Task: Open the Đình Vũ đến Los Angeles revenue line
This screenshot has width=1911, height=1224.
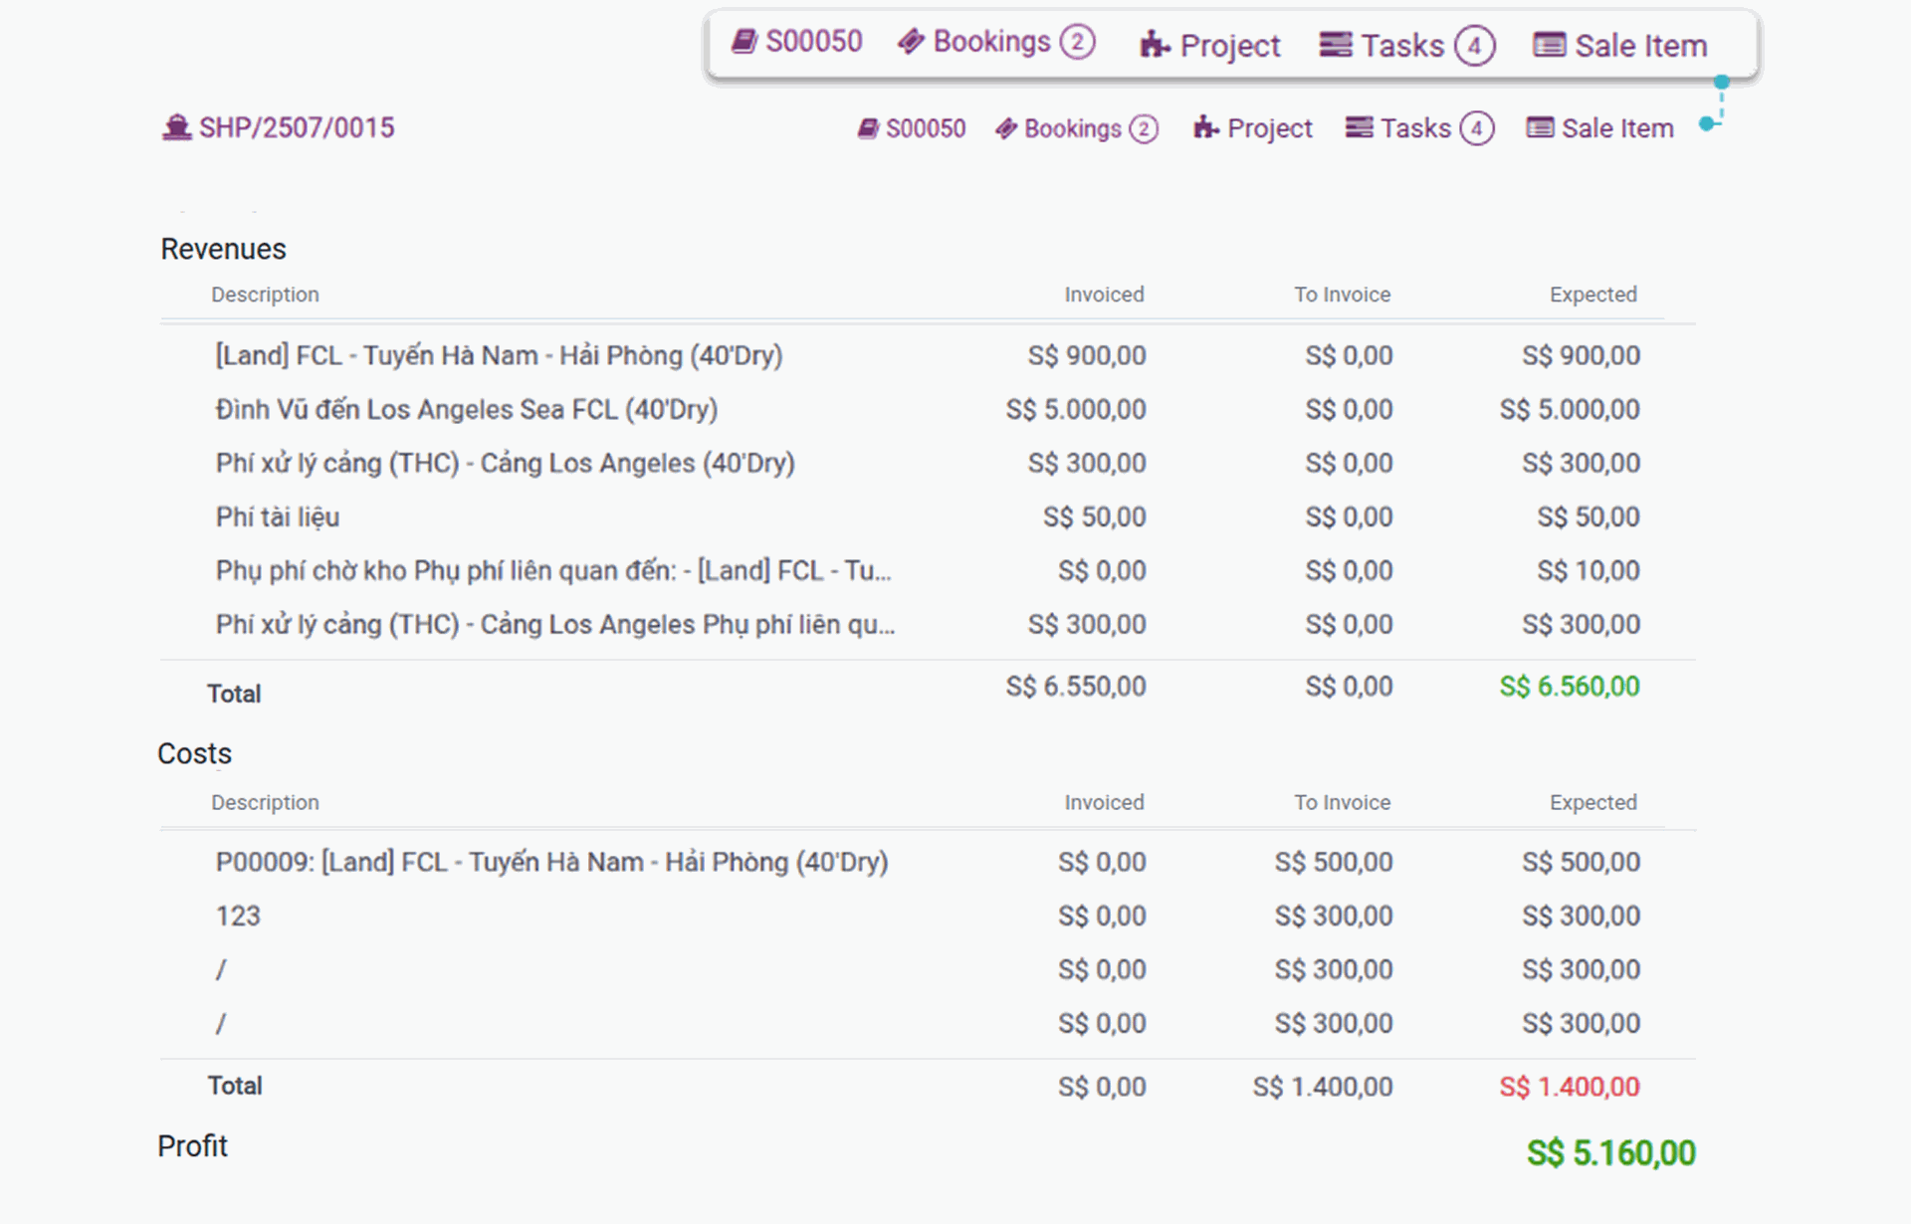Action: (466, 409)
